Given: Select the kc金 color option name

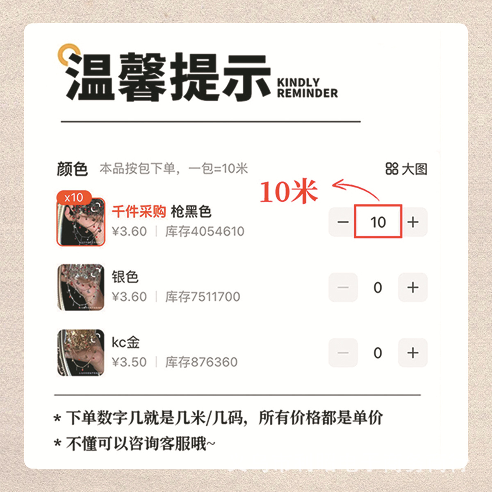Looking at the screenshot, I should click(x=125, y=342).
